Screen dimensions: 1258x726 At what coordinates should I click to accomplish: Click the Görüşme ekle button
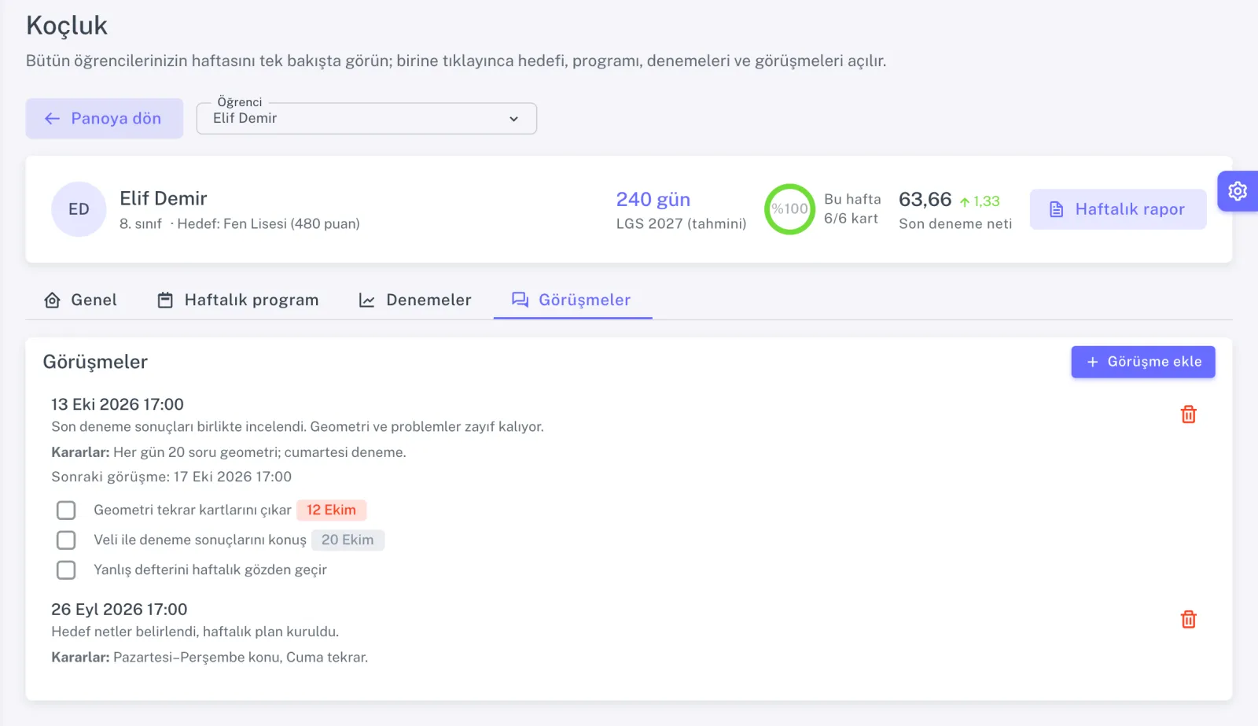pos(1143,362)
